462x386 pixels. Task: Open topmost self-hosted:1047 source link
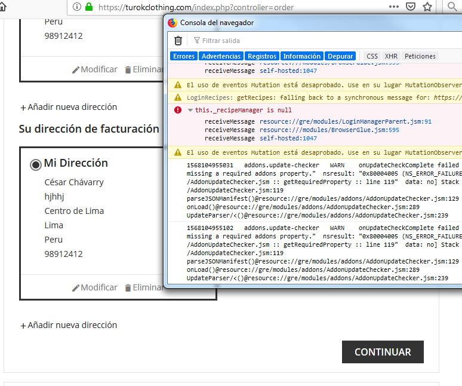tap(288, 71)
